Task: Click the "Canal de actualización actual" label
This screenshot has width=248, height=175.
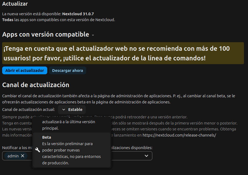Action: point(28,110)
